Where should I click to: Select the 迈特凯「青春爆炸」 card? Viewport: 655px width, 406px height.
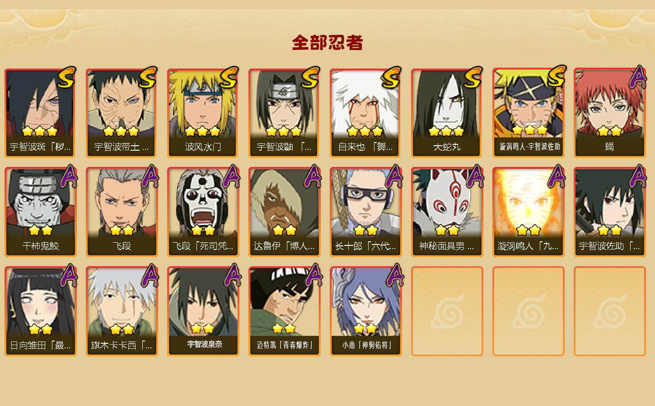(x=284, y=311)
